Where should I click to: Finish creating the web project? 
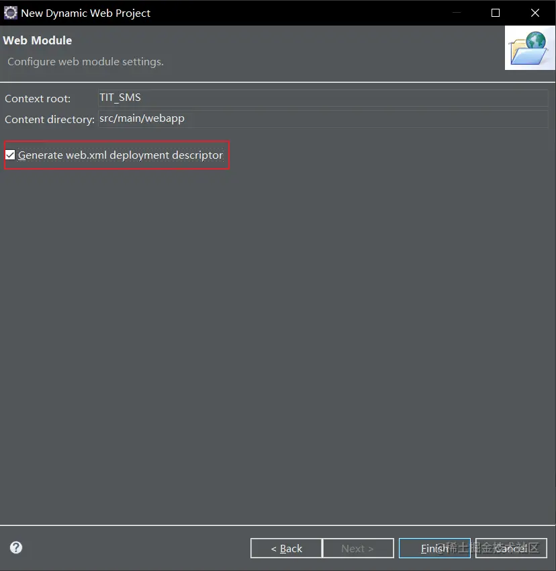click(x=434, y=548)
